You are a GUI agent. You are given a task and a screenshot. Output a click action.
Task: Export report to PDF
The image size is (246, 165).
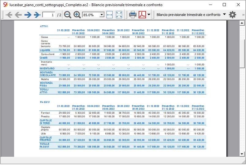(x=142, y=15)
